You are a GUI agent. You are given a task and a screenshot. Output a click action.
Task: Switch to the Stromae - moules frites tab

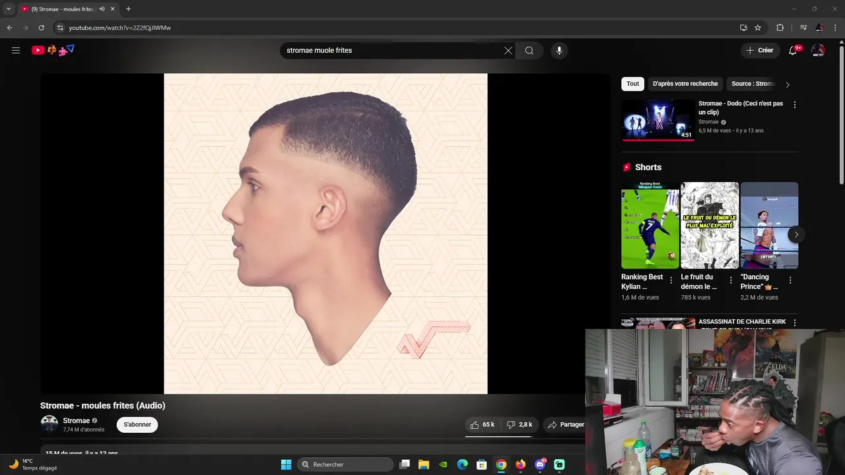[x=61, y=9]
